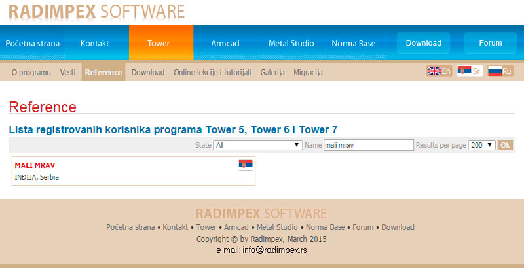Image resolution: width=524 pixels, height=268 pixels.
Task: Open Online lekcije i tutorijali
Action: click(x=212, y=73)
